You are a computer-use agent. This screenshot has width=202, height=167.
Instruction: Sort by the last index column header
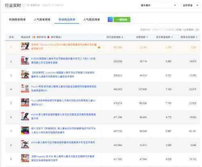pyautogui.click(x=189, y=37)
